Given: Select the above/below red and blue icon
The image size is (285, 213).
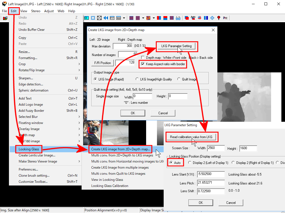Looking at the screenshot, I should (165, 18).
